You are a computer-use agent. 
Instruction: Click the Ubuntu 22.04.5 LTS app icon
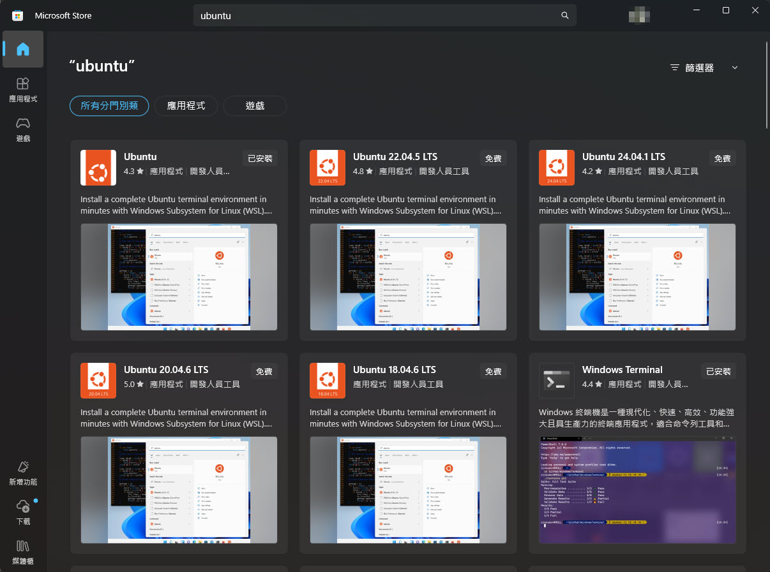click(328, 168)
